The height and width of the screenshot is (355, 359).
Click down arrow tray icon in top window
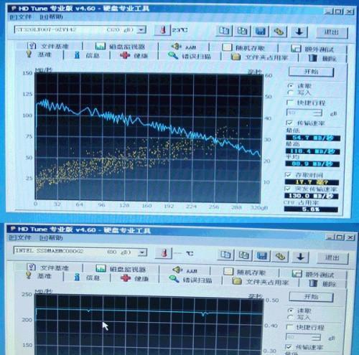[x=299, y=32]
